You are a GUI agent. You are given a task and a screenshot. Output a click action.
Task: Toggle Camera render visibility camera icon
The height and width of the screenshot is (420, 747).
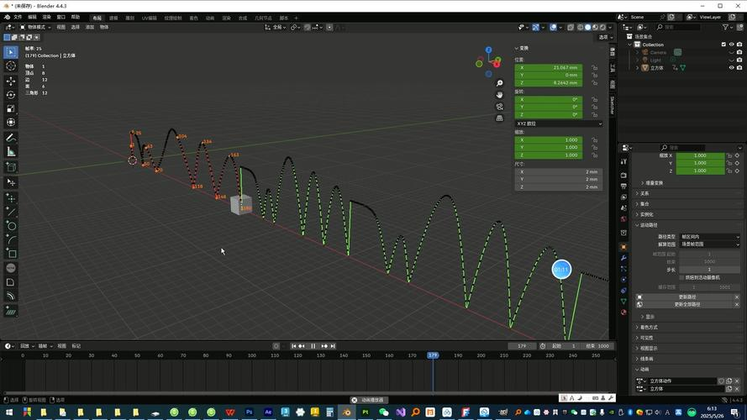point(739,52)
